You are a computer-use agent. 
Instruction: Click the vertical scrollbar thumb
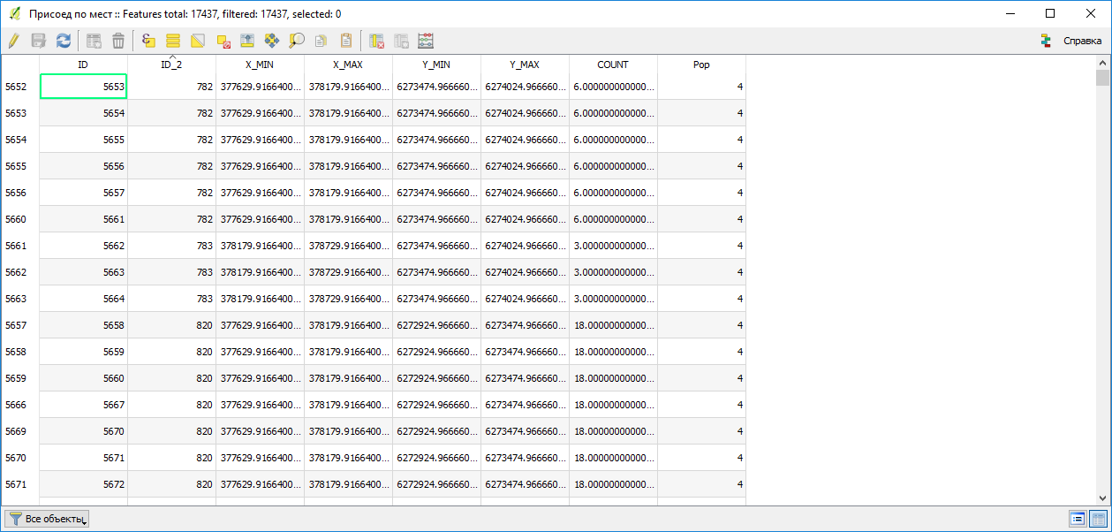tap(1102, 78)
